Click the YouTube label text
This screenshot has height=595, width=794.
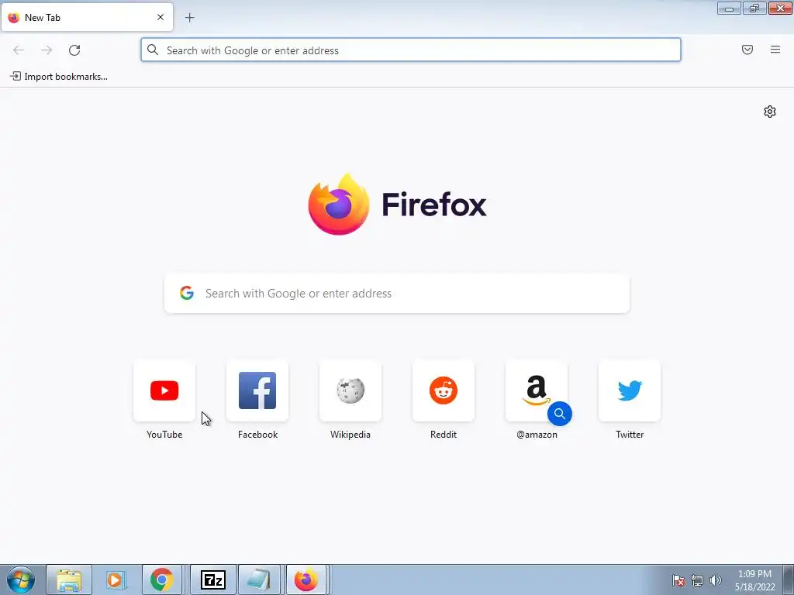(x=164, y=435)
